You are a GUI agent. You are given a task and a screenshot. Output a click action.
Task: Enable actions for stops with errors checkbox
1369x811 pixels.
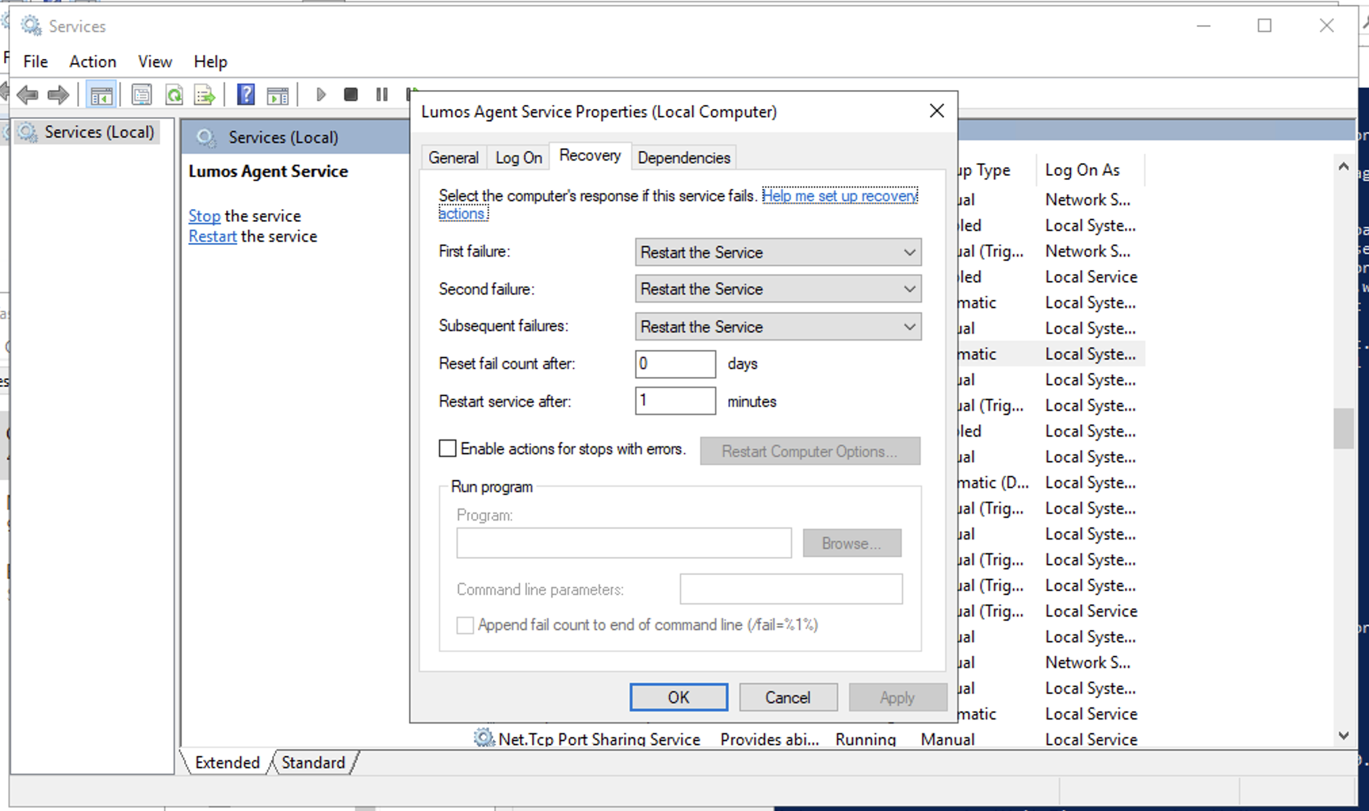(x=448, y=449)
